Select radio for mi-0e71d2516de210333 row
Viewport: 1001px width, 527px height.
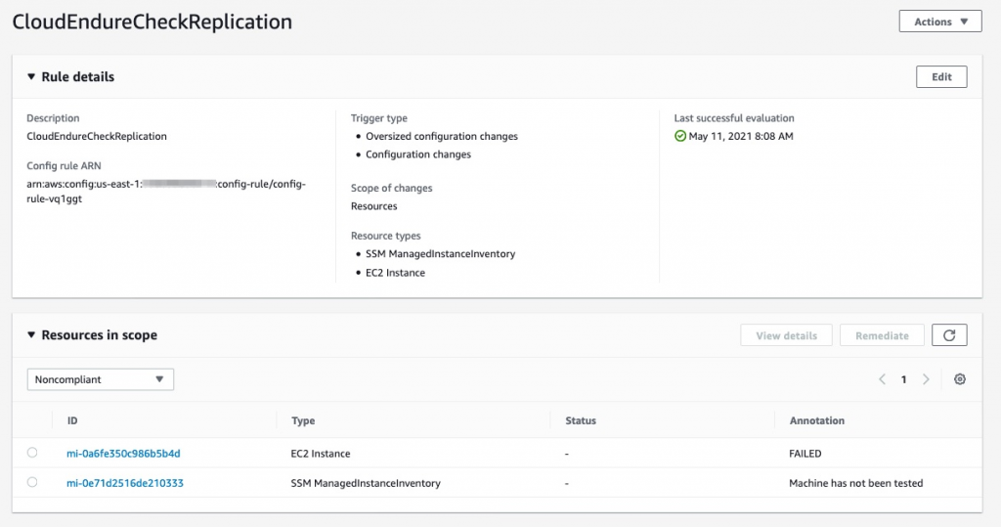(x=32, y=482)
